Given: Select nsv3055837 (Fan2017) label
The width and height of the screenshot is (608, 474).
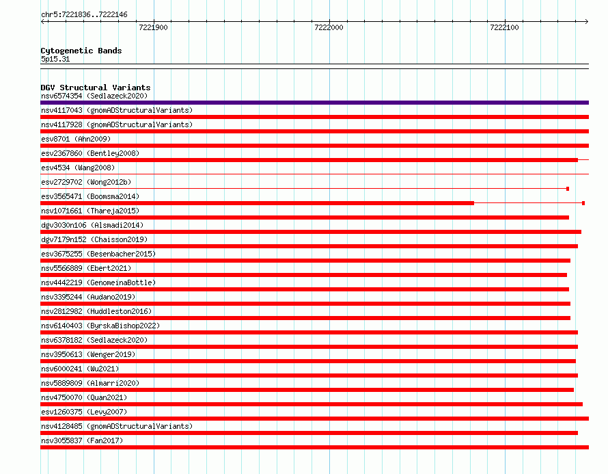Looking at the screenshot, I should click(82, 440).
